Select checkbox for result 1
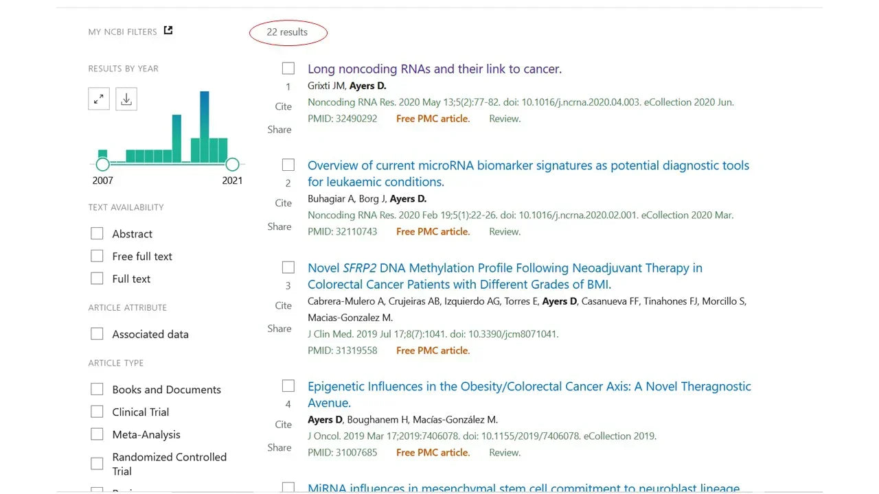The image size is (879, 494). click(x=288, y=69)
